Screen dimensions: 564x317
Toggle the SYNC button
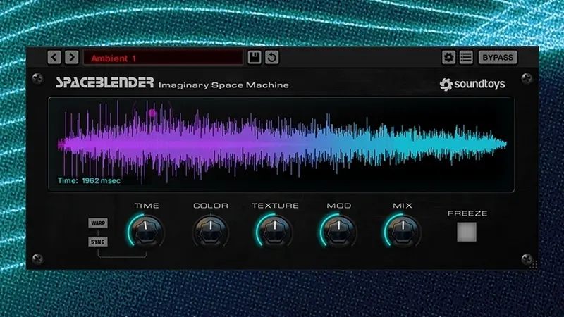click(98, 242)
